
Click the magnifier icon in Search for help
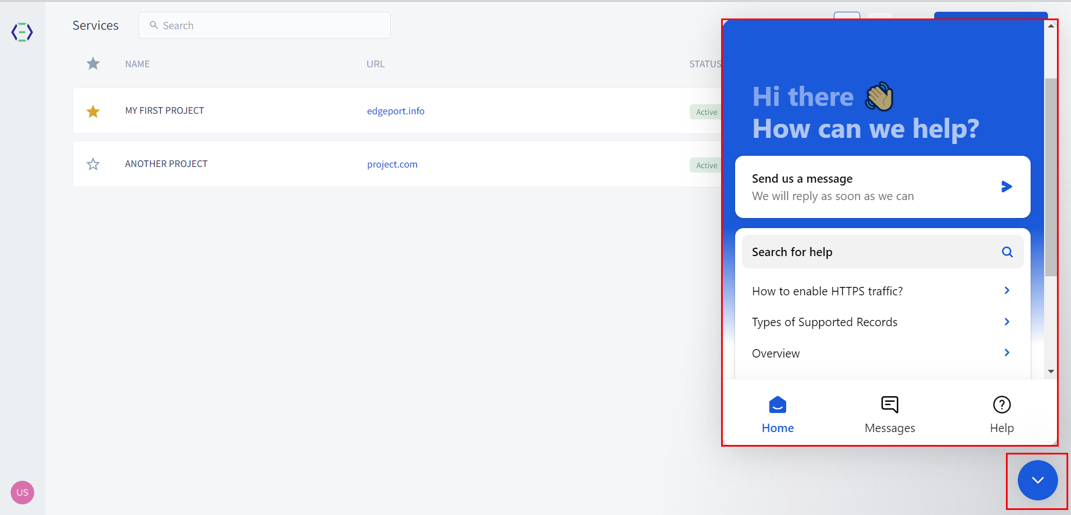[x=1007, y=252]
